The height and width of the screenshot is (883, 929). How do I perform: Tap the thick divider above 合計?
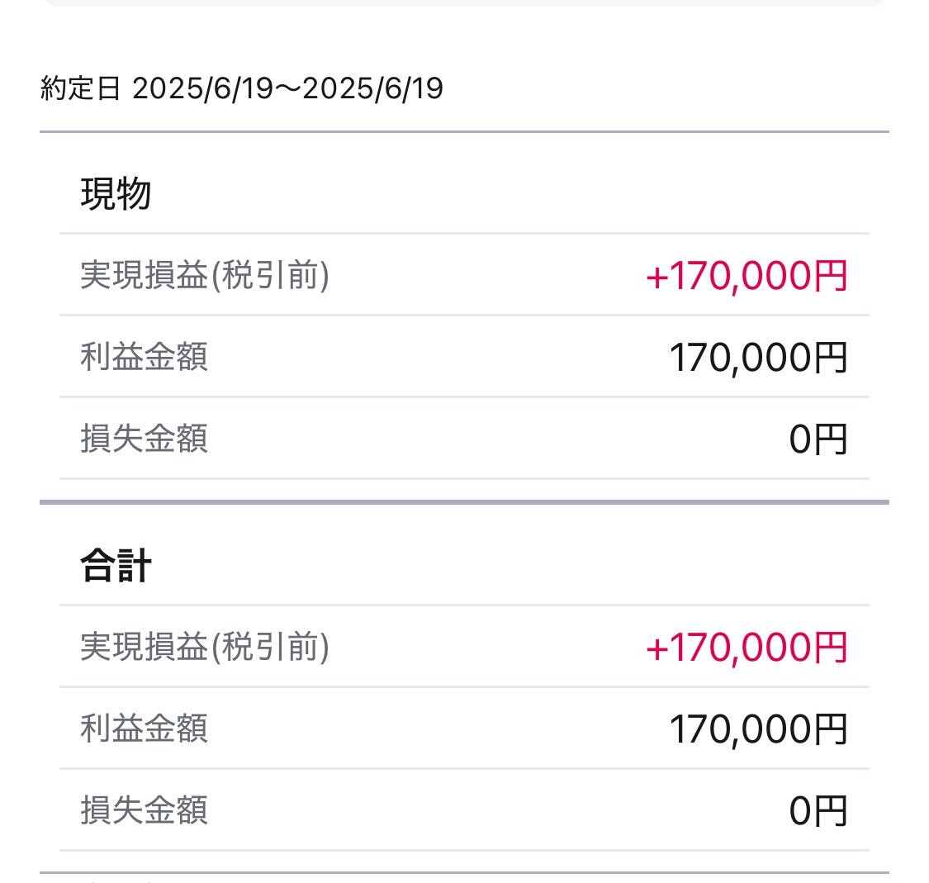click(x=464, y=502)
